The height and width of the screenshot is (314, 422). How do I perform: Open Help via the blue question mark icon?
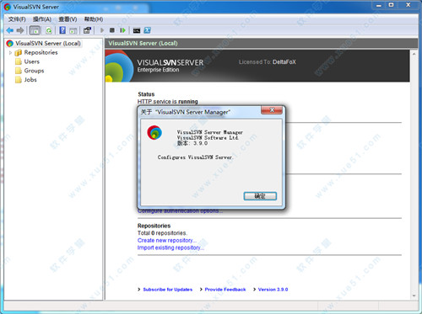click(62, 30)
